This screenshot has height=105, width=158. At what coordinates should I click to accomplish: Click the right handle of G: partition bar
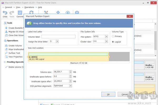109,57
